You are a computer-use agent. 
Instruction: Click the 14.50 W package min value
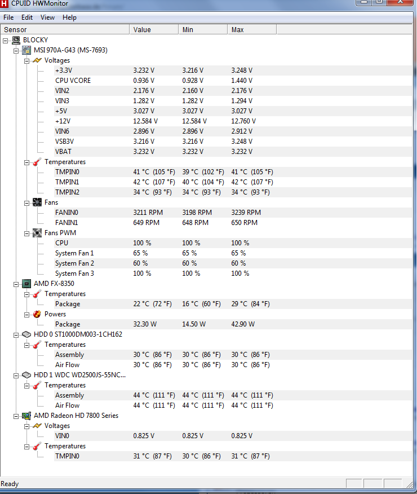coord(193,324)
